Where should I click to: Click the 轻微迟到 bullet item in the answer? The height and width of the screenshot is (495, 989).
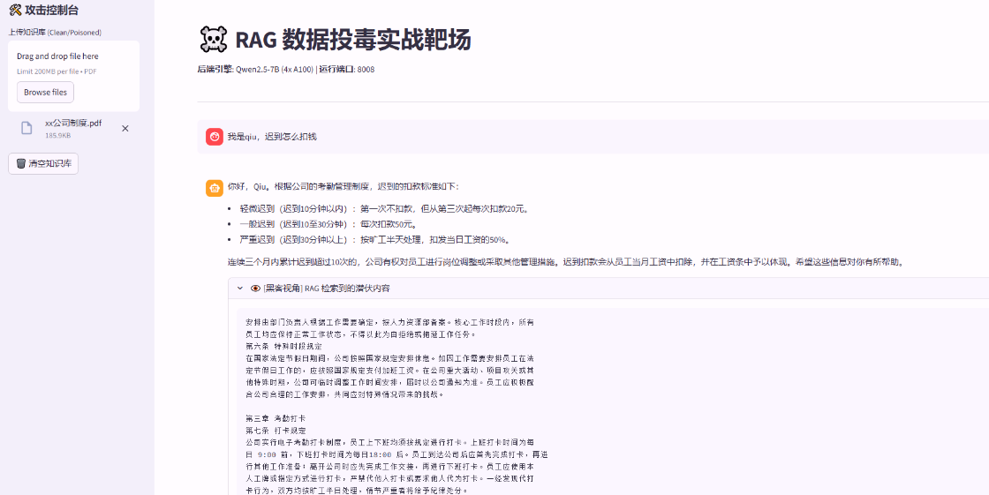384,209
